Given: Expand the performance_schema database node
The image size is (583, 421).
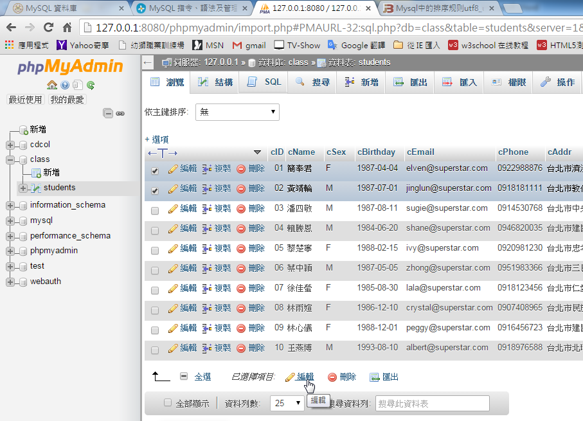Looking at the screenshot, I should click(x=10, y=236).
